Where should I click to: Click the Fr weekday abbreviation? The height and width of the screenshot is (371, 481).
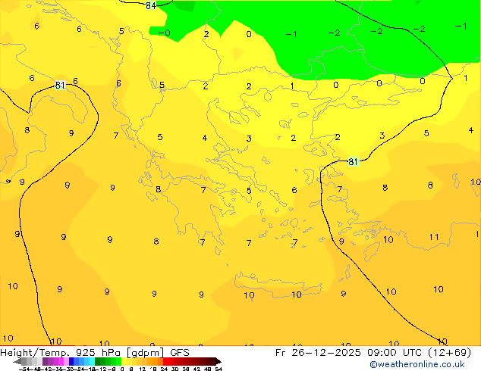tap(281, 353)
